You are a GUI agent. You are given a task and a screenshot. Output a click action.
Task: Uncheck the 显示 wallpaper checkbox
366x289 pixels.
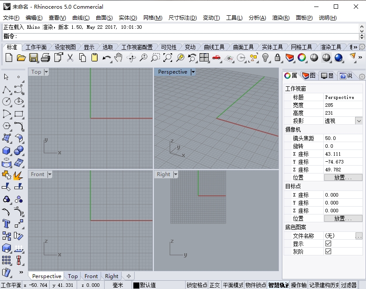(x=328, y=244)
